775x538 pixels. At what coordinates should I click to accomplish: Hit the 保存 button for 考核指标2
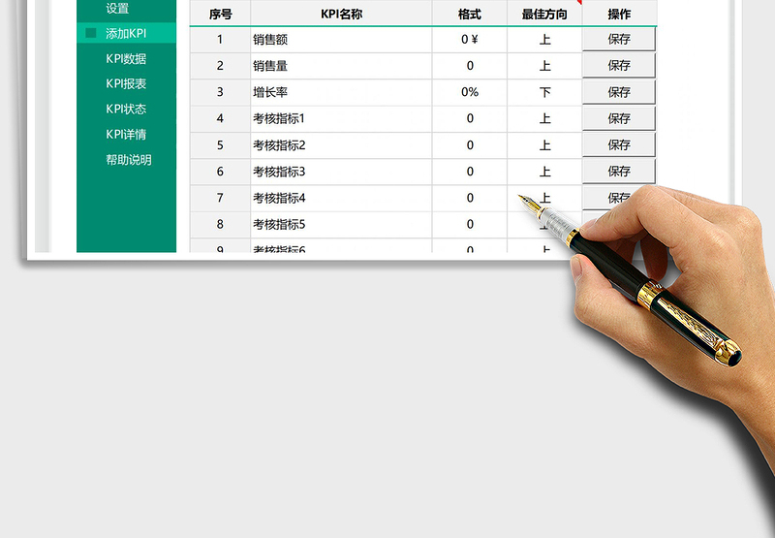click(x=619, y=144)
